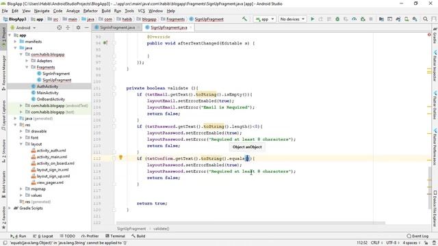Select layout_sign_up.xml in layout folder

[x=53, y=176]
